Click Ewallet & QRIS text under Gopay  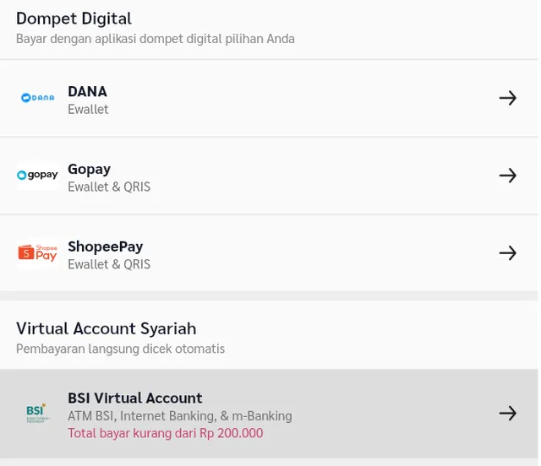(109, 187)
